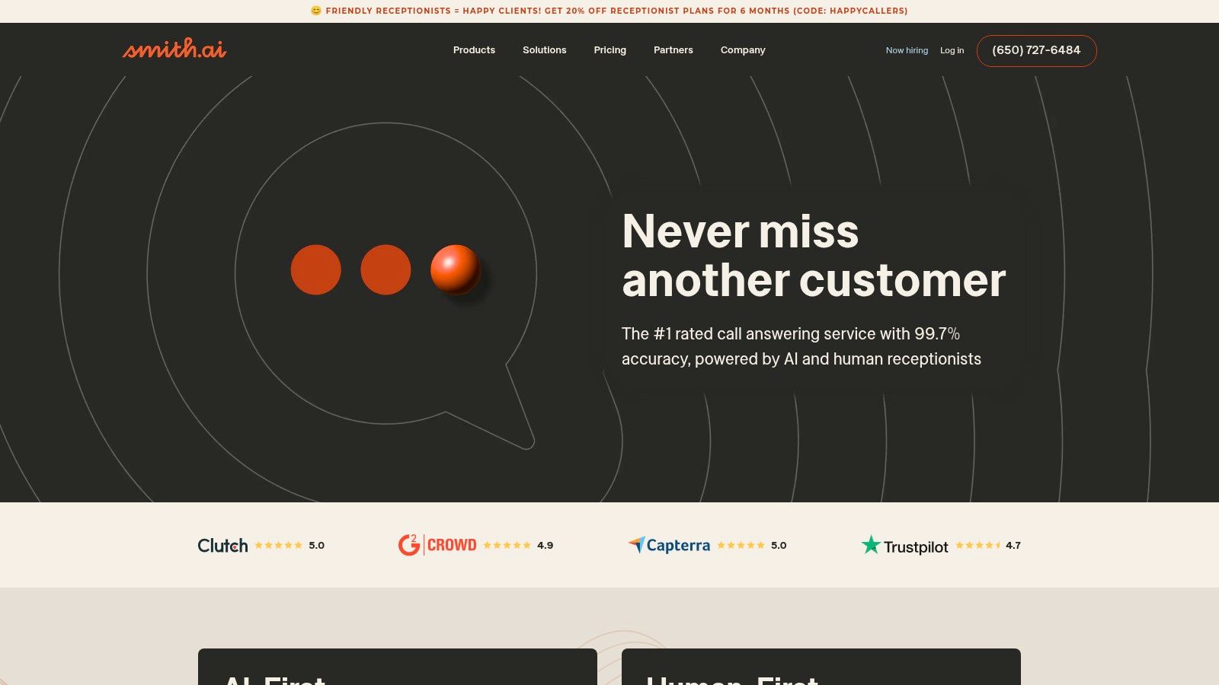1219x685 pixels.
Task: Click the G2 Crowd 4.9 rating
Action: pyautogui.click(x=545, y=545)
